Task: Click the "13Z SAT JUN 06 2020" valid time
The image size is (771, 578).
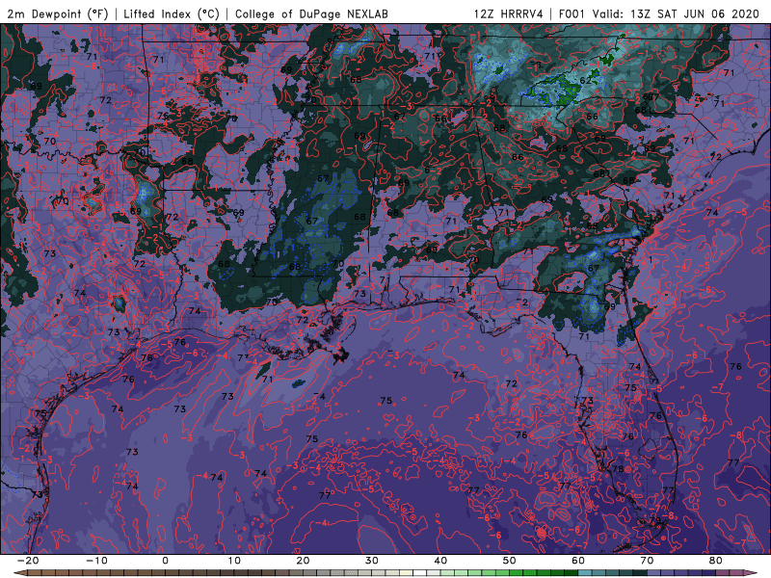Action: tap(695, 13)
